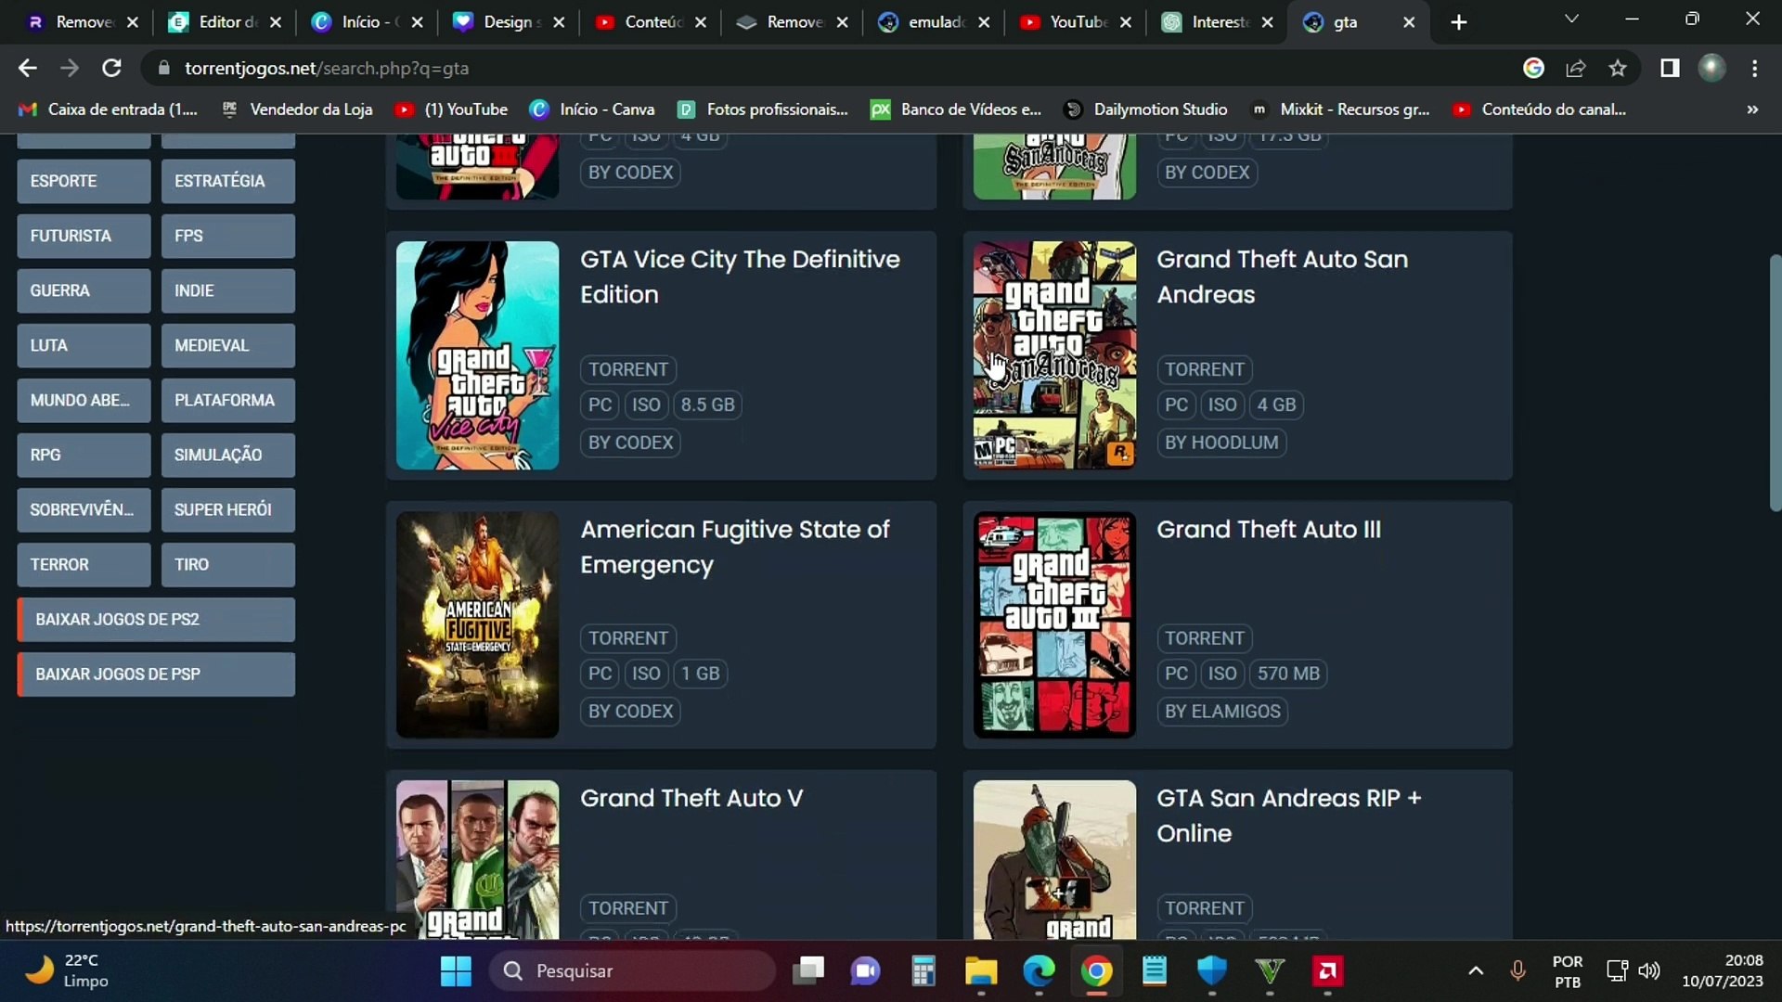Expand the bookmarks overflow chevron
The image size is (1782, 1002).
pos(1753,109)
